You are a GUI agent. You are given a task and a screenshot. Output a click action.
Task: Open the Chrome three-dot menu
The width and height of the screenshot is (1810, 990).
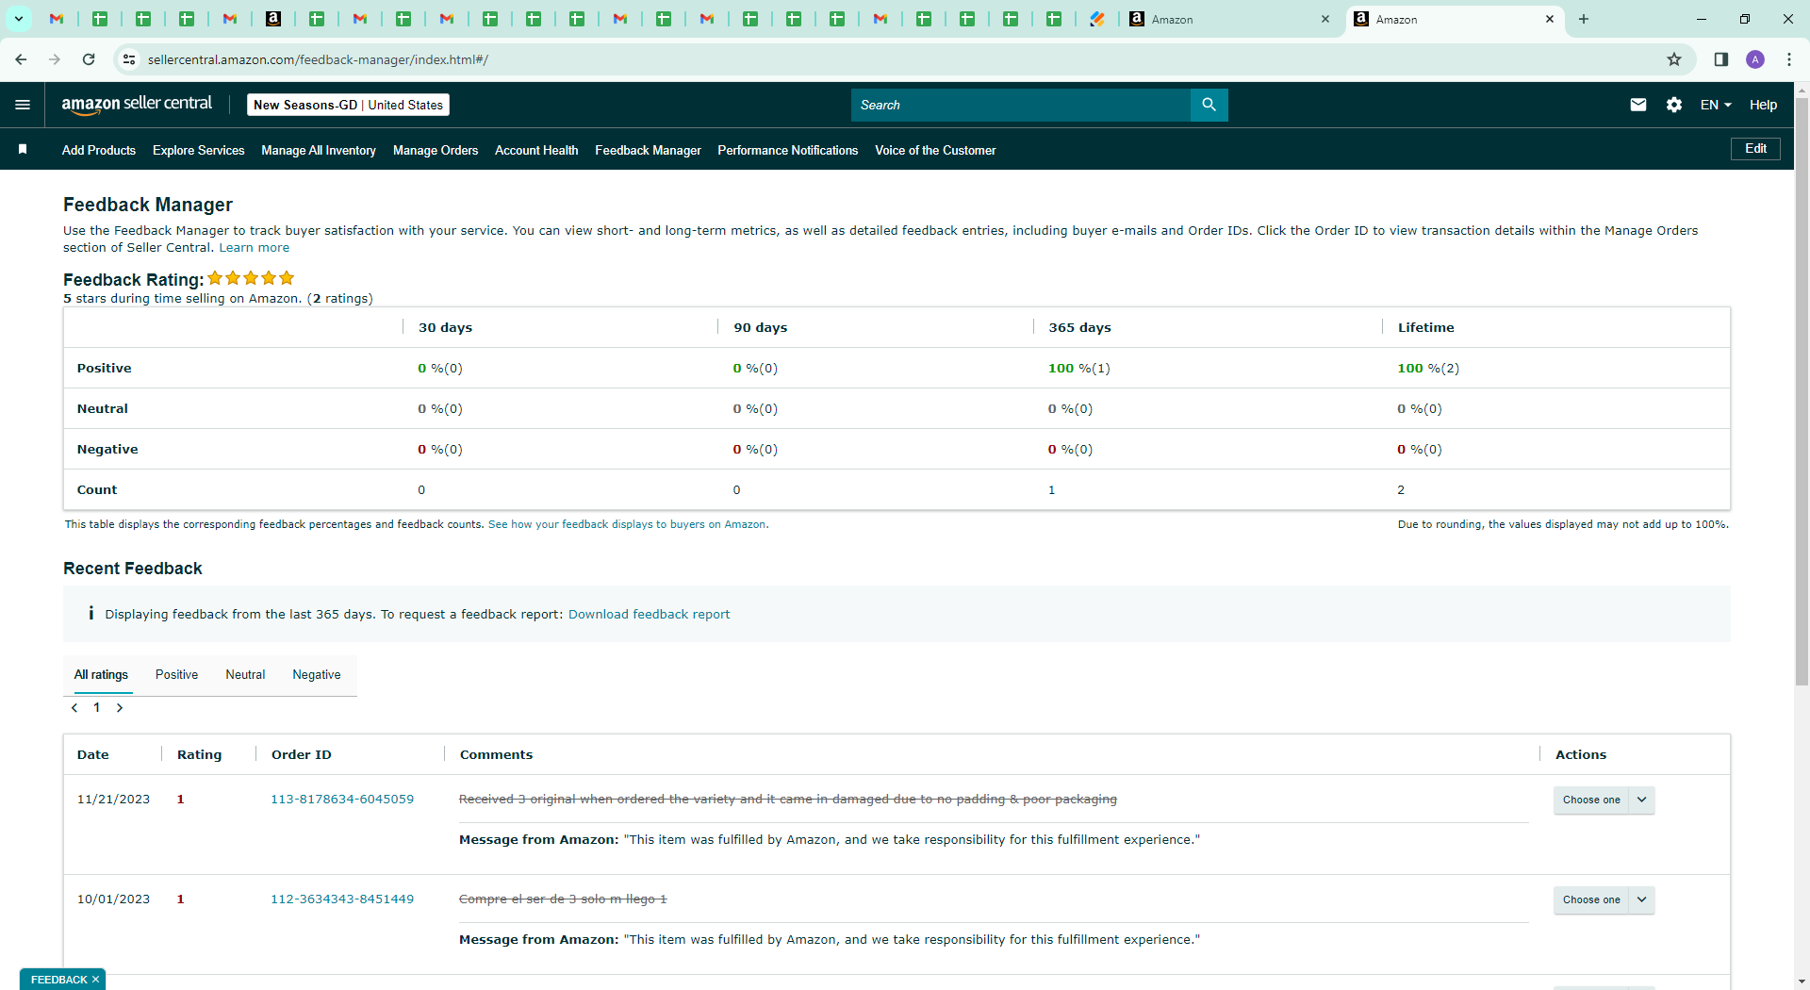click(x=1789, y=59)
